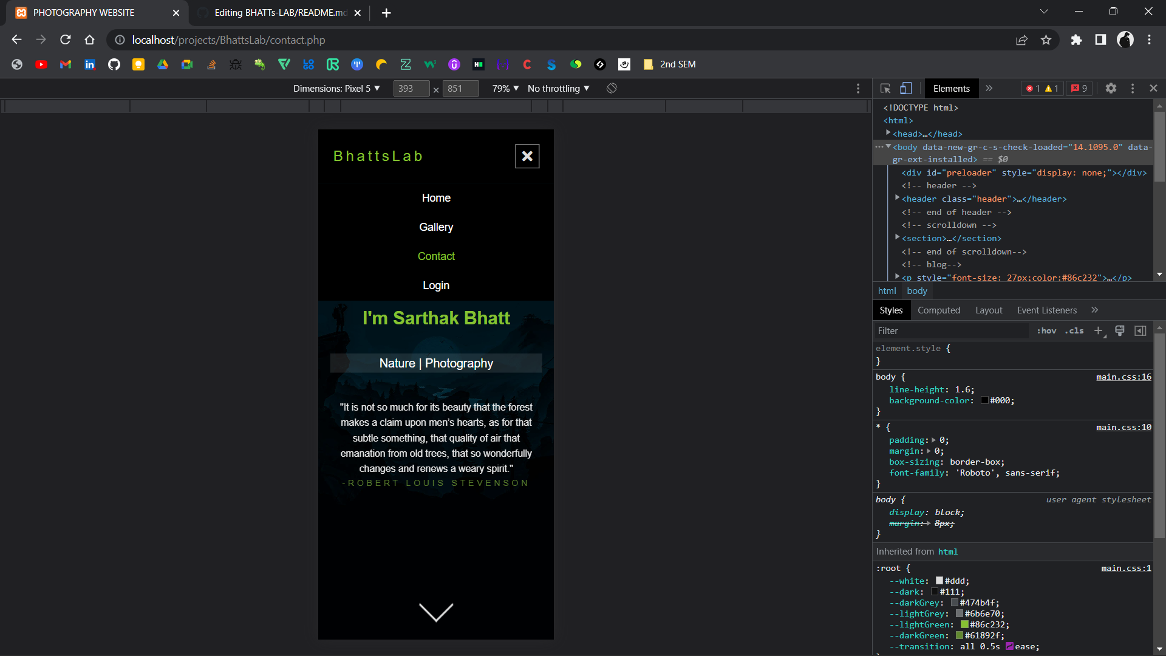The height and width of the screenshot is (656, 1166).
Task: Open DevTools customize three-dot menu
Action: point(1133,89)
